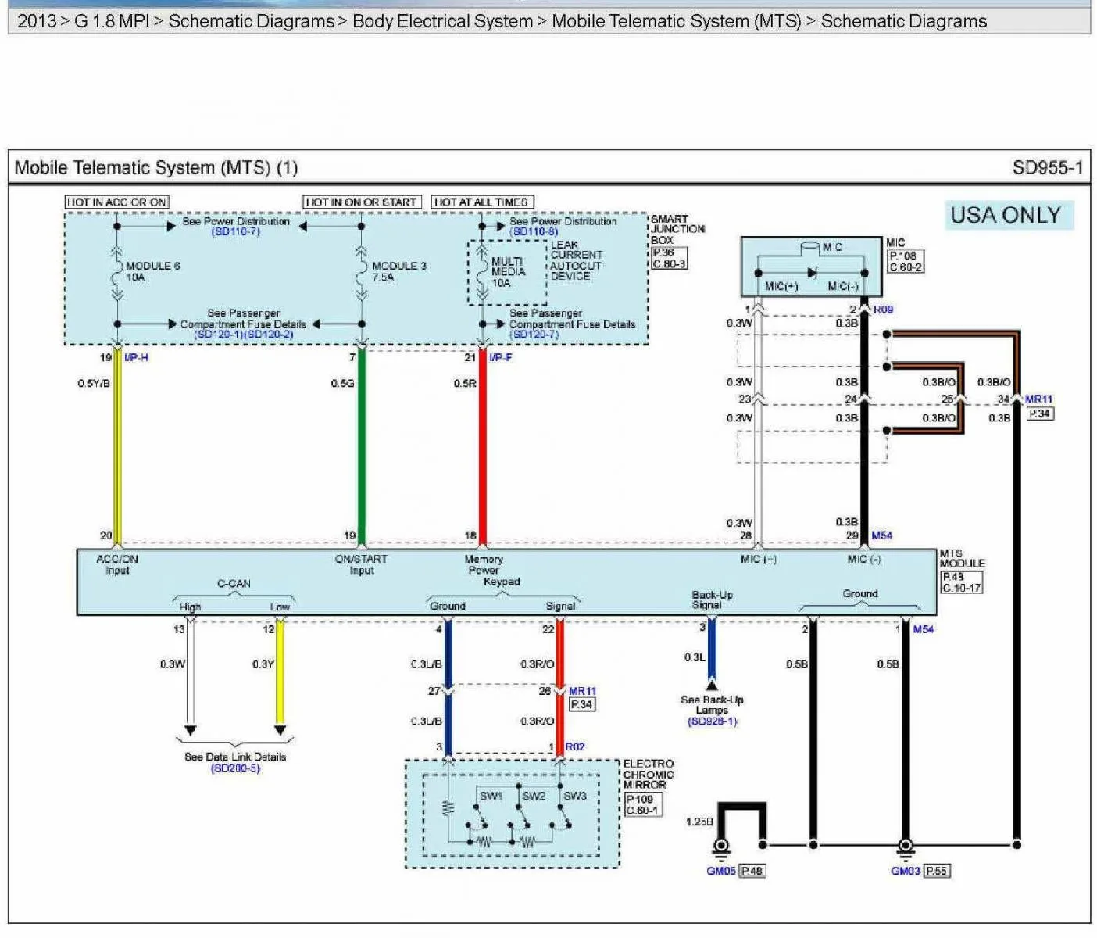Viewport: 1097px width, 938px height.
Task: Open the SD110-8 power distribution link
Action: tap(534, 232)
